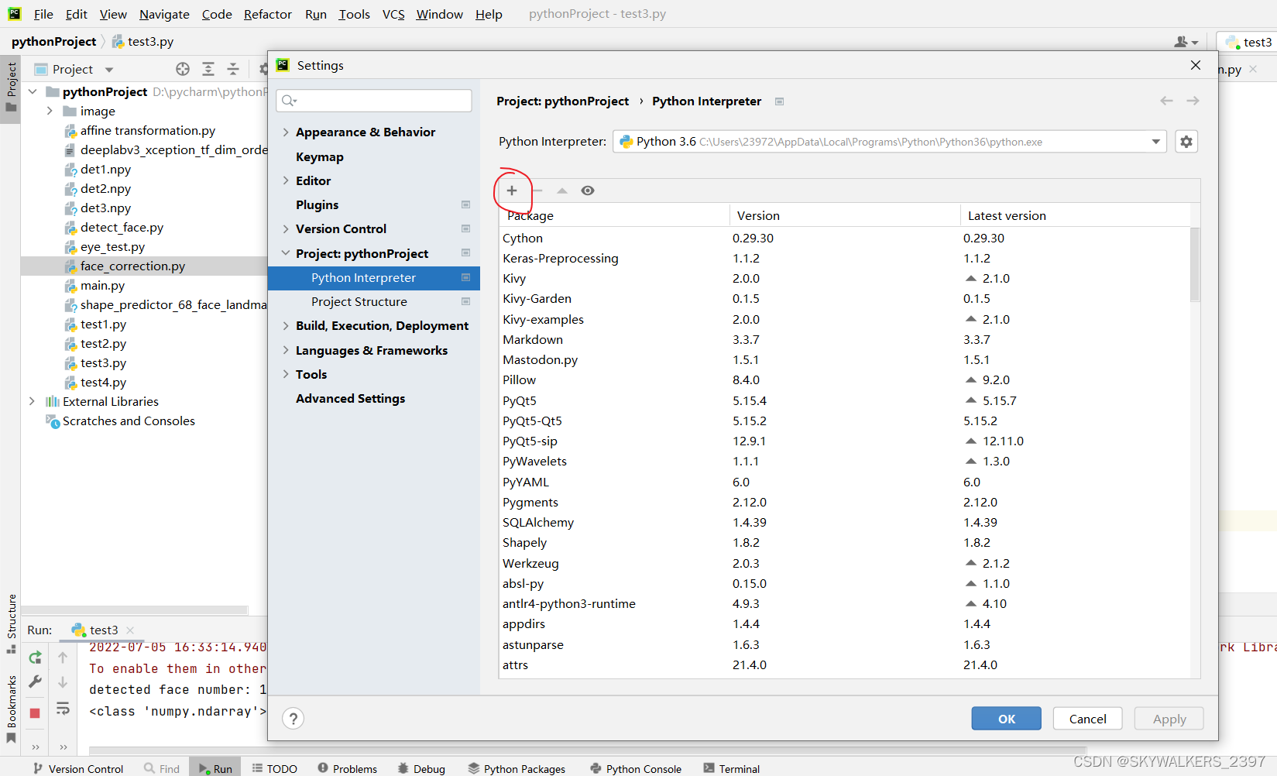Open the Tools menu

[x=354, y=14]
